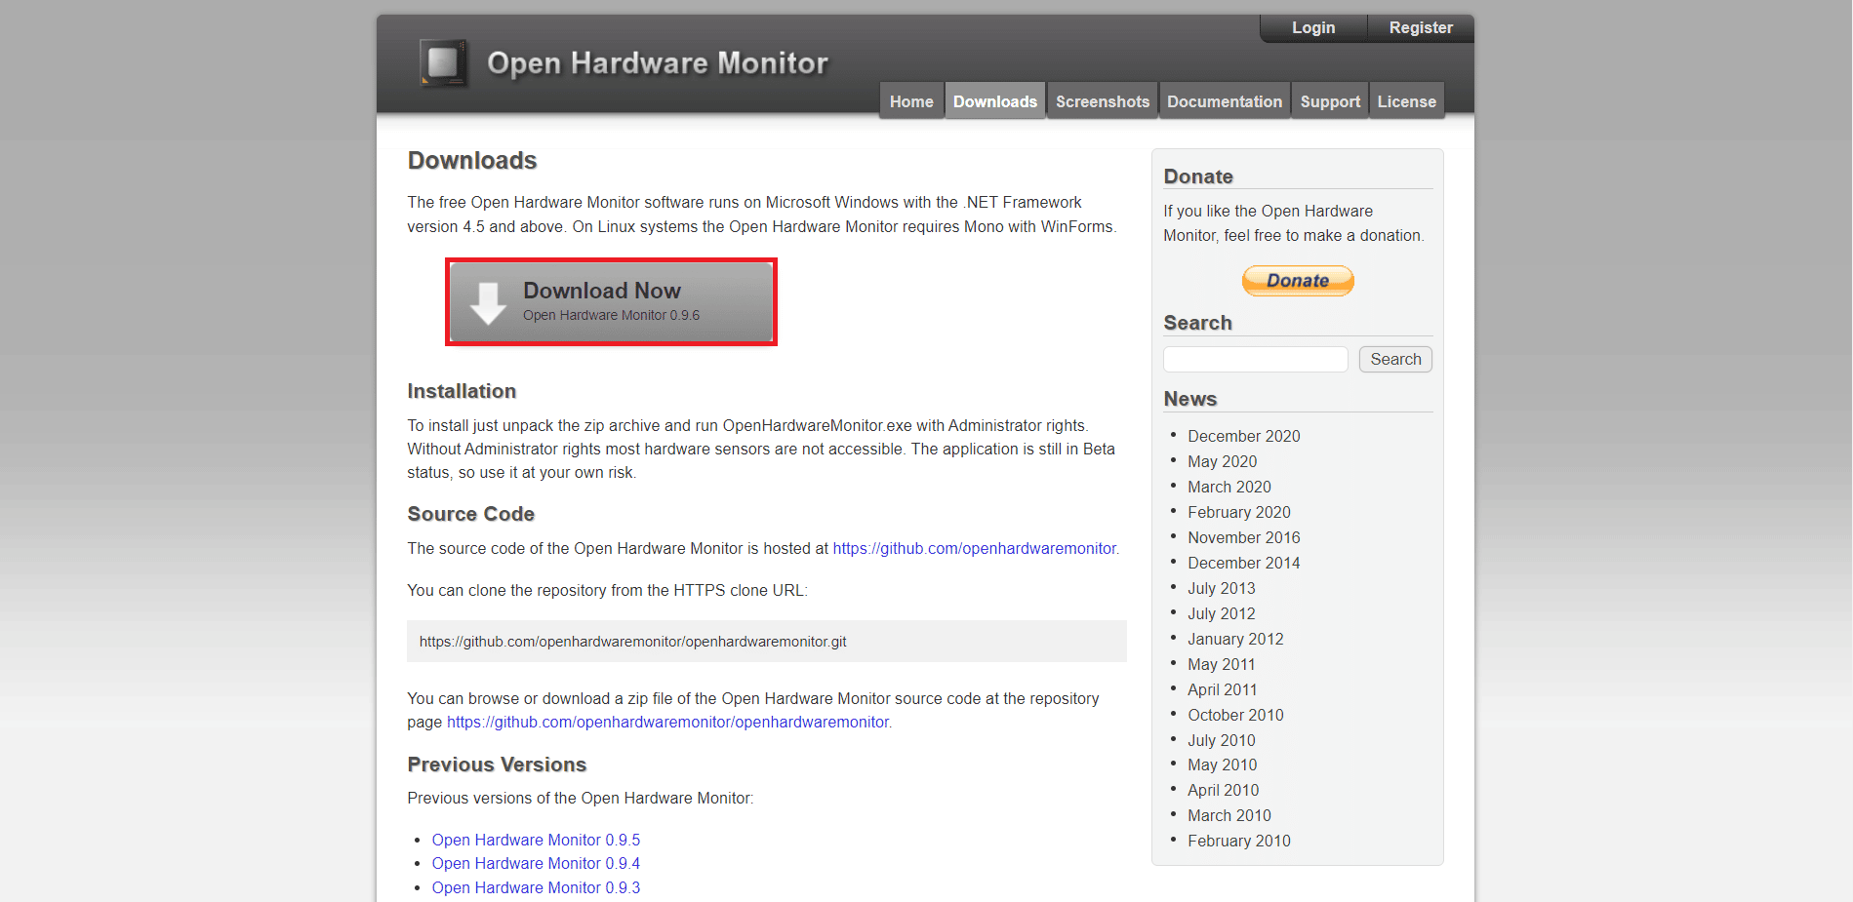This screenshot has width=1853, height=902.
Task: Click the Installation section heading
Action: [x=462, y=391]
